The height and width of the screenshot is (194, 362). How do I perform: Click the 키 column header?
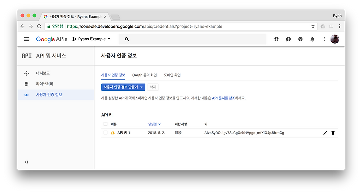click(206, 124)
